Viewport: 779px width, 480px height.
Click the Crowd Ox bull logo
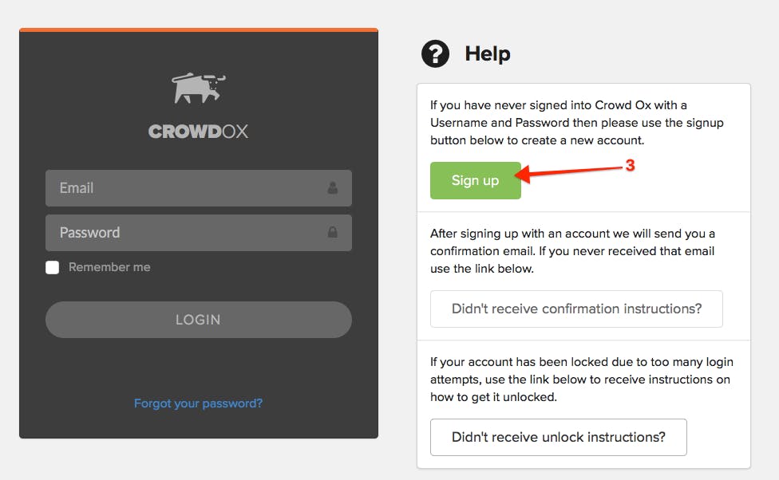(x=198, y=89)
